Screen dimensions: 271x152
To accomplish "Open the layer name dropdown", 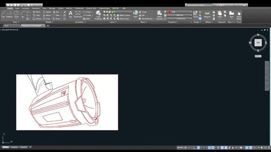I will point(117,12).
